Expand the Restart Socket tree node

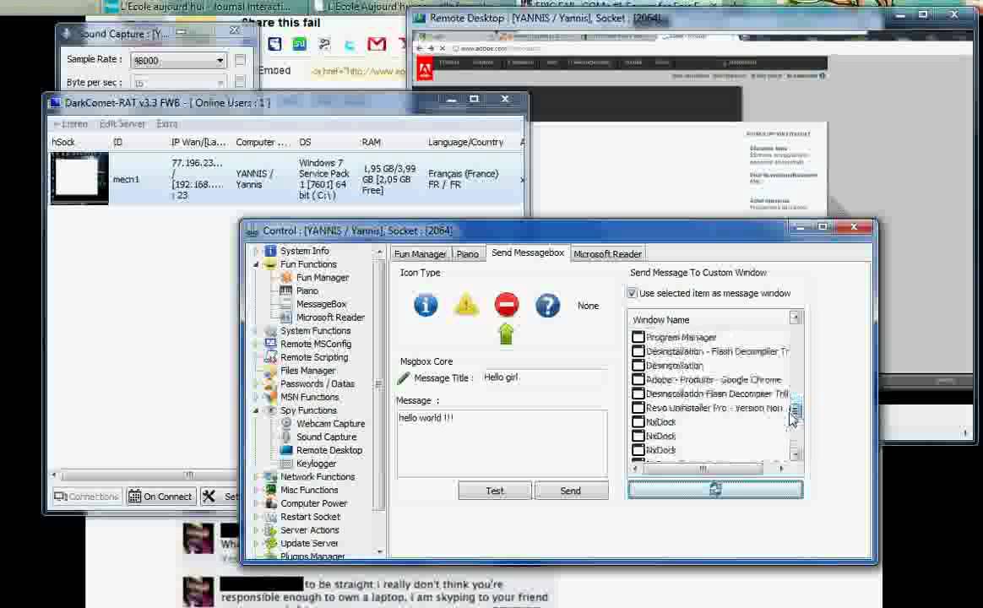coord(256,517)
